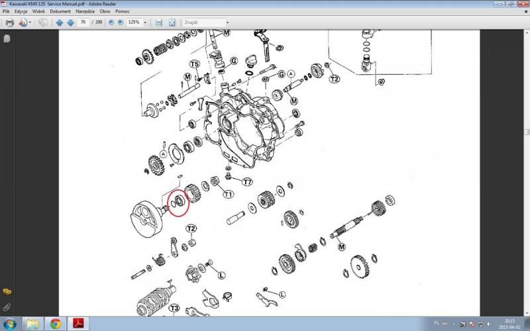Open the Narzędzia menu

coord(85,12)
